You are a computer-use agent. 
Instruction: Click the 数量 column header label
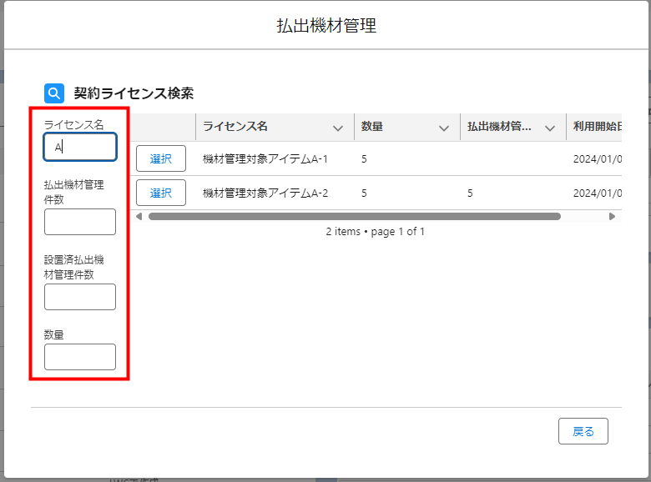pyautogui.click(x=372, y=127)
